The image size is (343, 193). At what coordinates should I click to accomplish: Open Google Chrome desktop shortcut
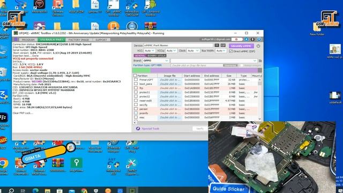[4, 167]
